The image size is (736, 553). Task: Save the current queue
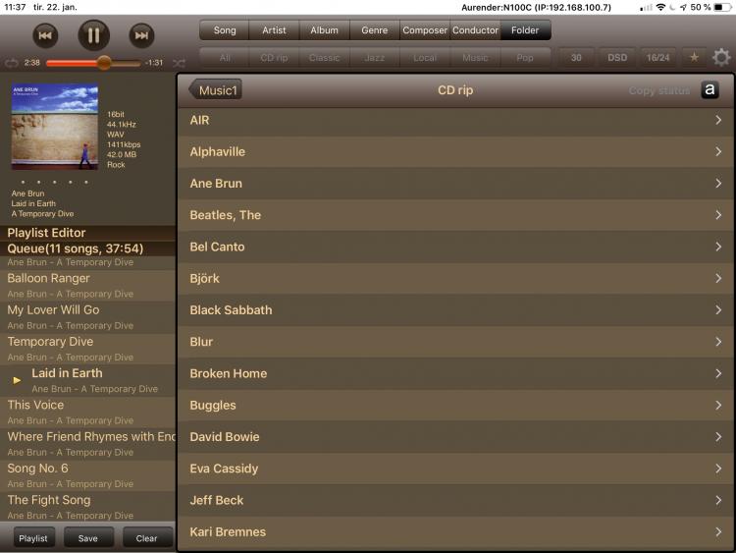click(88, 538)
